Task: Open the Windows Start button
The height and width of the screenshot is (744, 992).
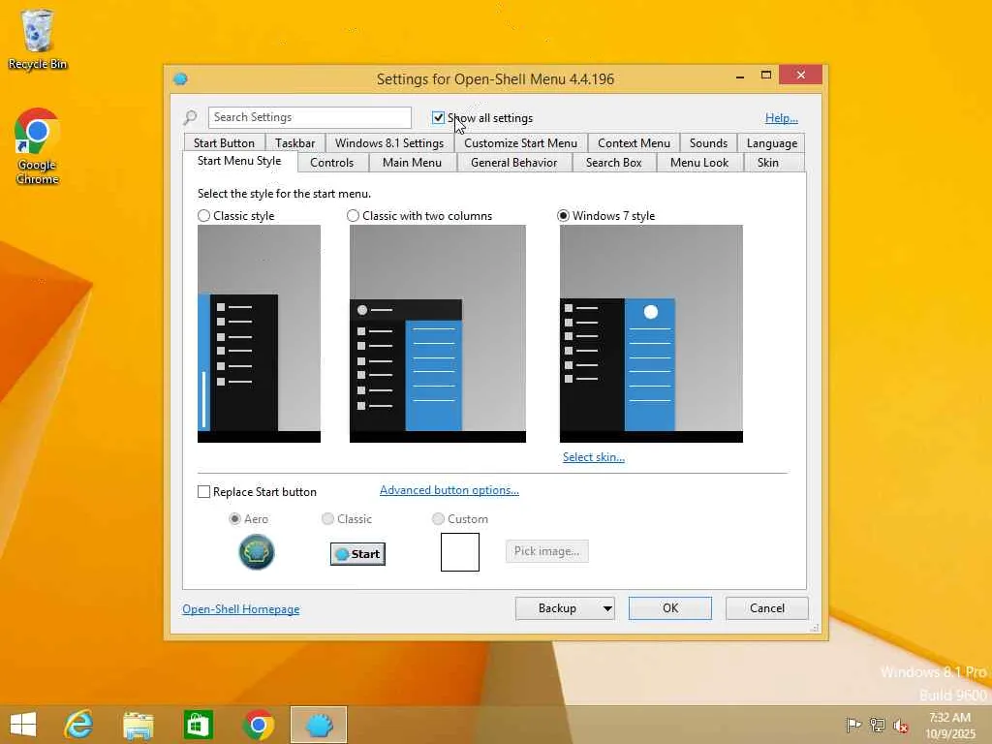Action: point(23,725)
